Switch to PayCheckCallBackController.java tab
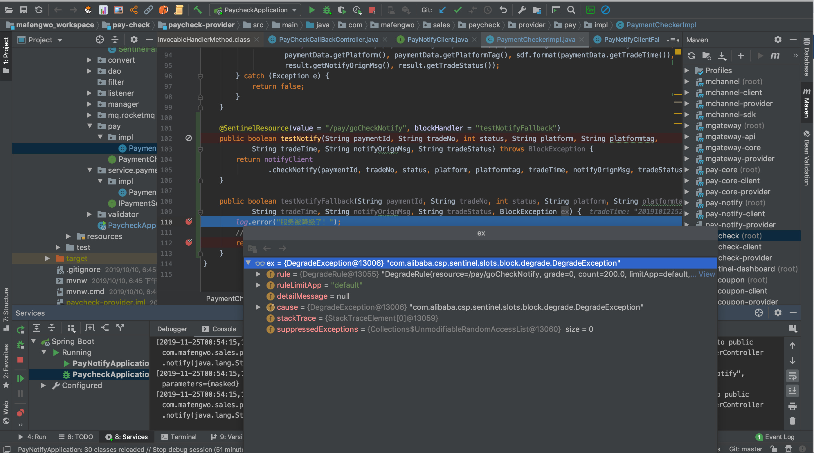 pyautogui.click(x=328, y=39)
